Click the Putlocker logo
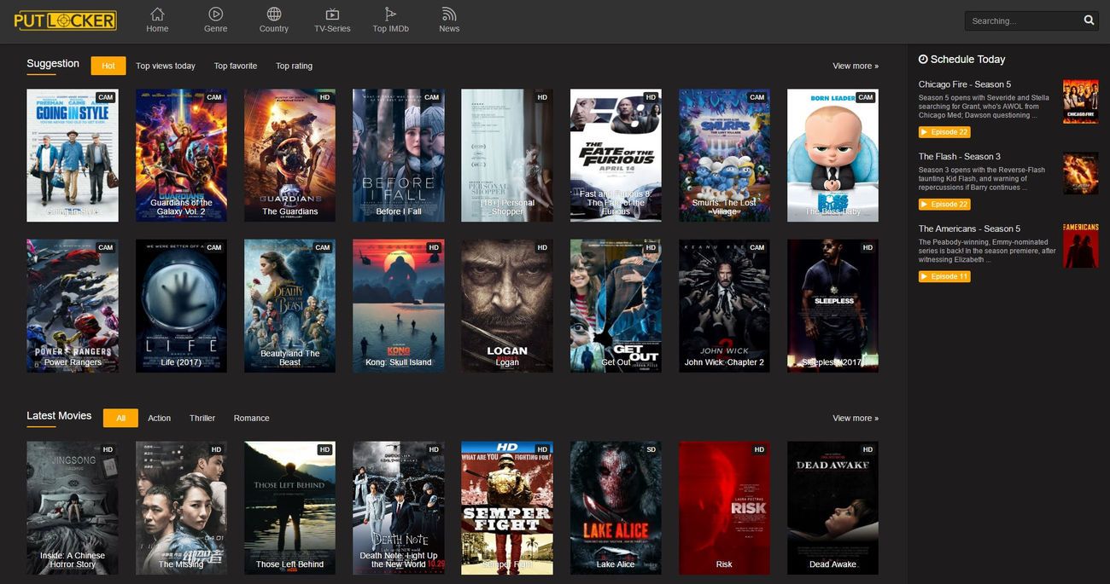The width and height of the screenshot is (1110, 584). [66, 20]
